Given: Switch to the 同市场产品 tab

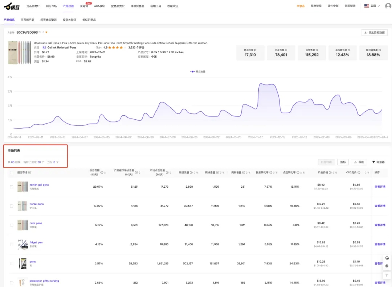Looking at the screenshot, I should tap(28, 20).
